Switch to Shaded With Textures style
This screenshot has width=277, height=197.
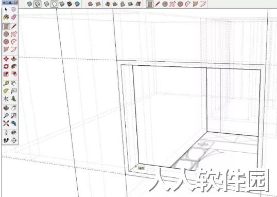(70, 4)
